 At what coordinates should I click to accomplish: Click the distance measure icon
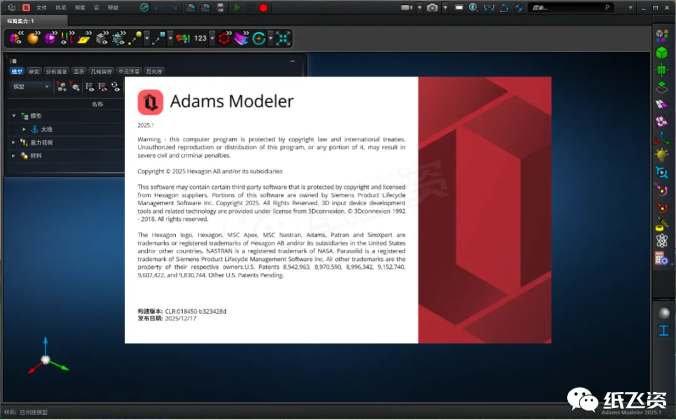point(489,8)
